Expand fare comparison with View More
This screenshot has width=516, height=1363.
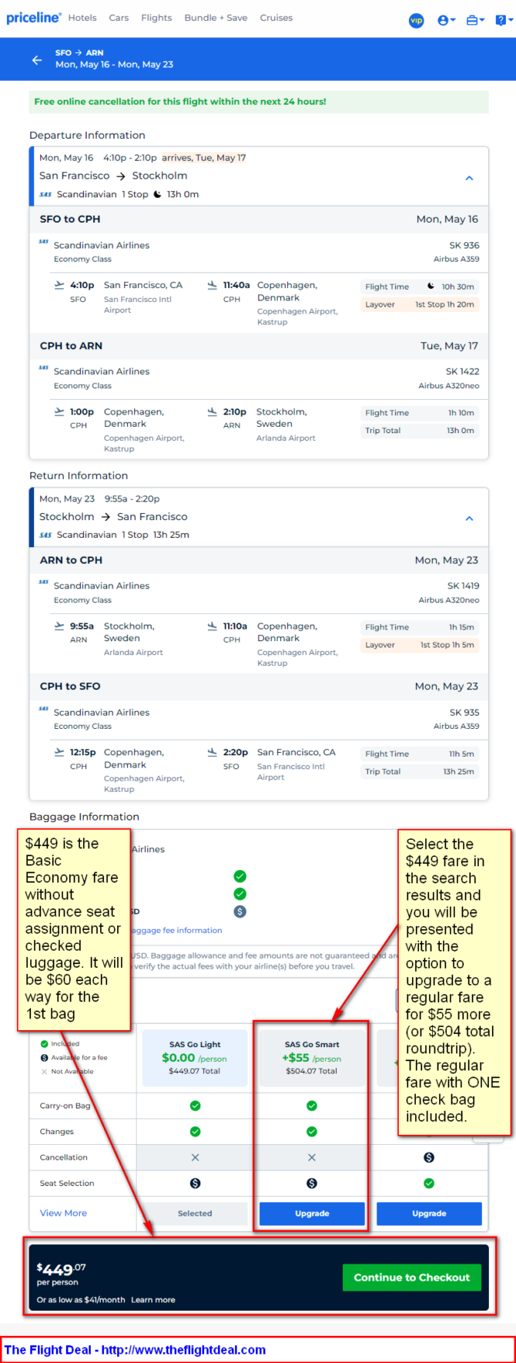tap(63, 1213)
